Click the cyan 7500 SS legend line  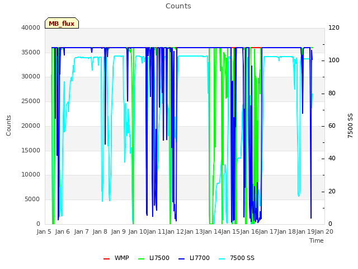point(222,259)
